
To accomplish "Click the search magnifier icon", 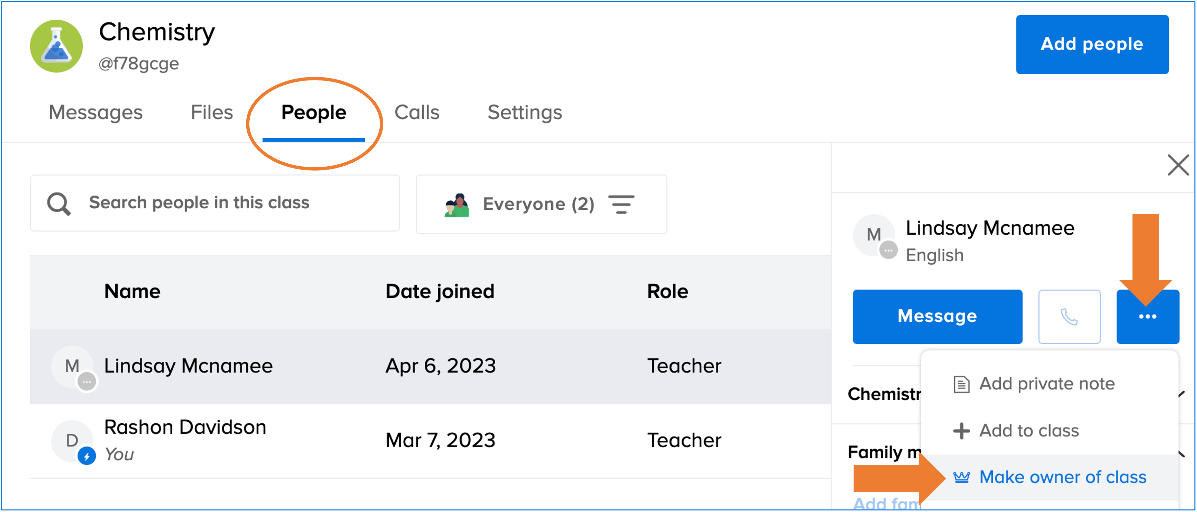I will 59,204.
